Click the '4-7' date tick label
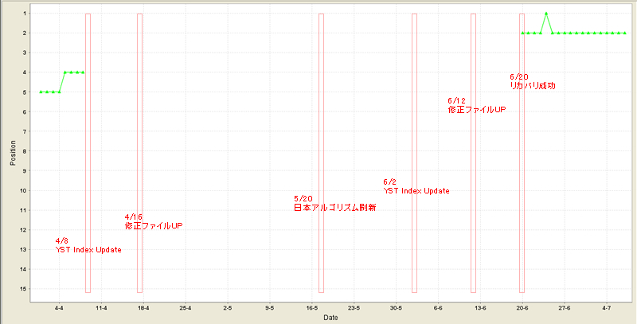637x324 pixels. click(x=607, y=308)
